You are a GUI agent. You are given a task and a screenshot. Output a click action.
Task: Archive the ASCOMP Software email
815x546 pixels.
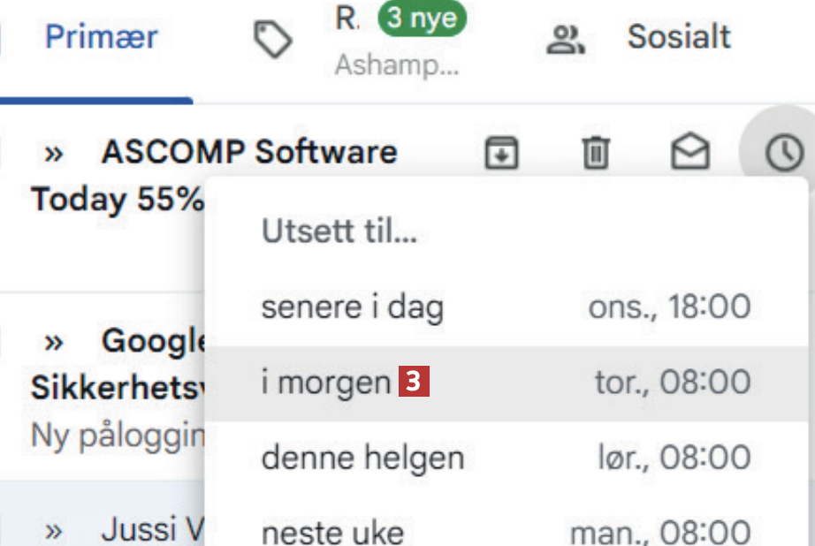point(501,154)
